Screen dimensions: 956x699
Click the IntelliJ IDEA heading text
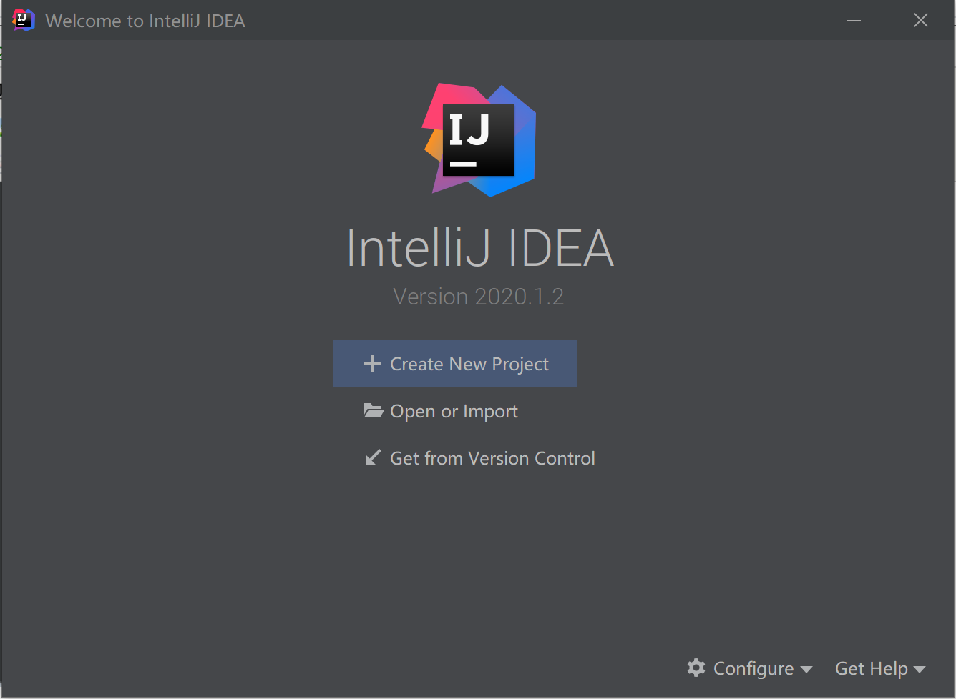click(479, 249)
